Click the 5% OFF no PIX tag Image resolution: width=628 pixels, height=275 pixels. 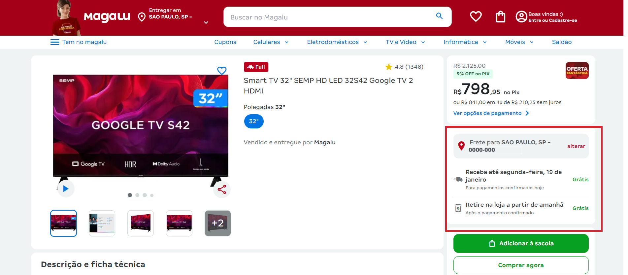pos(473,74)
